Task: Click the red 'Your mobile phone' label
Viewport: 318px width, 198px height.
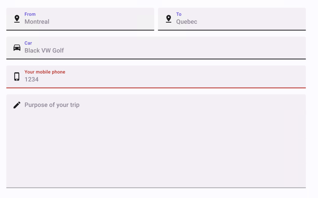Action: point(45,72)
